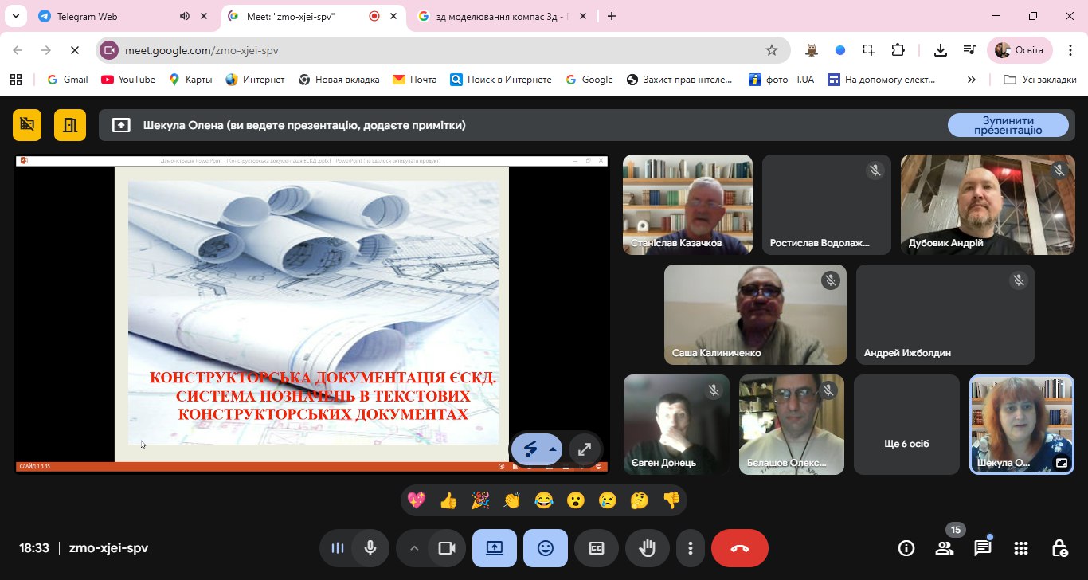Switch to the Telegram Web tab
The width and height of the screenshot is (1088, 580).
click(88, 16)
